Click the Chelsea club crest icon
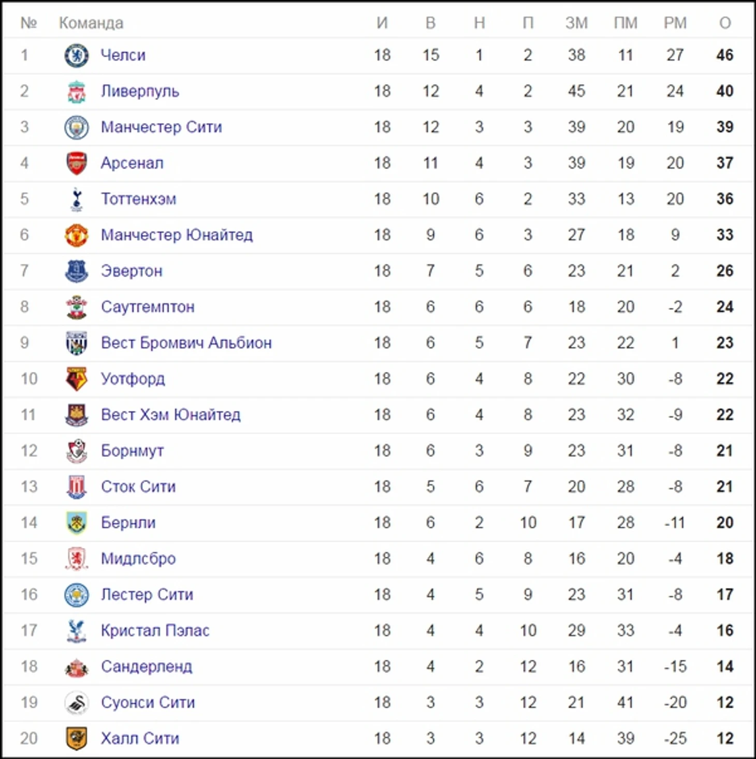Viewport: 756px width, 759px height. coord(77,55)
